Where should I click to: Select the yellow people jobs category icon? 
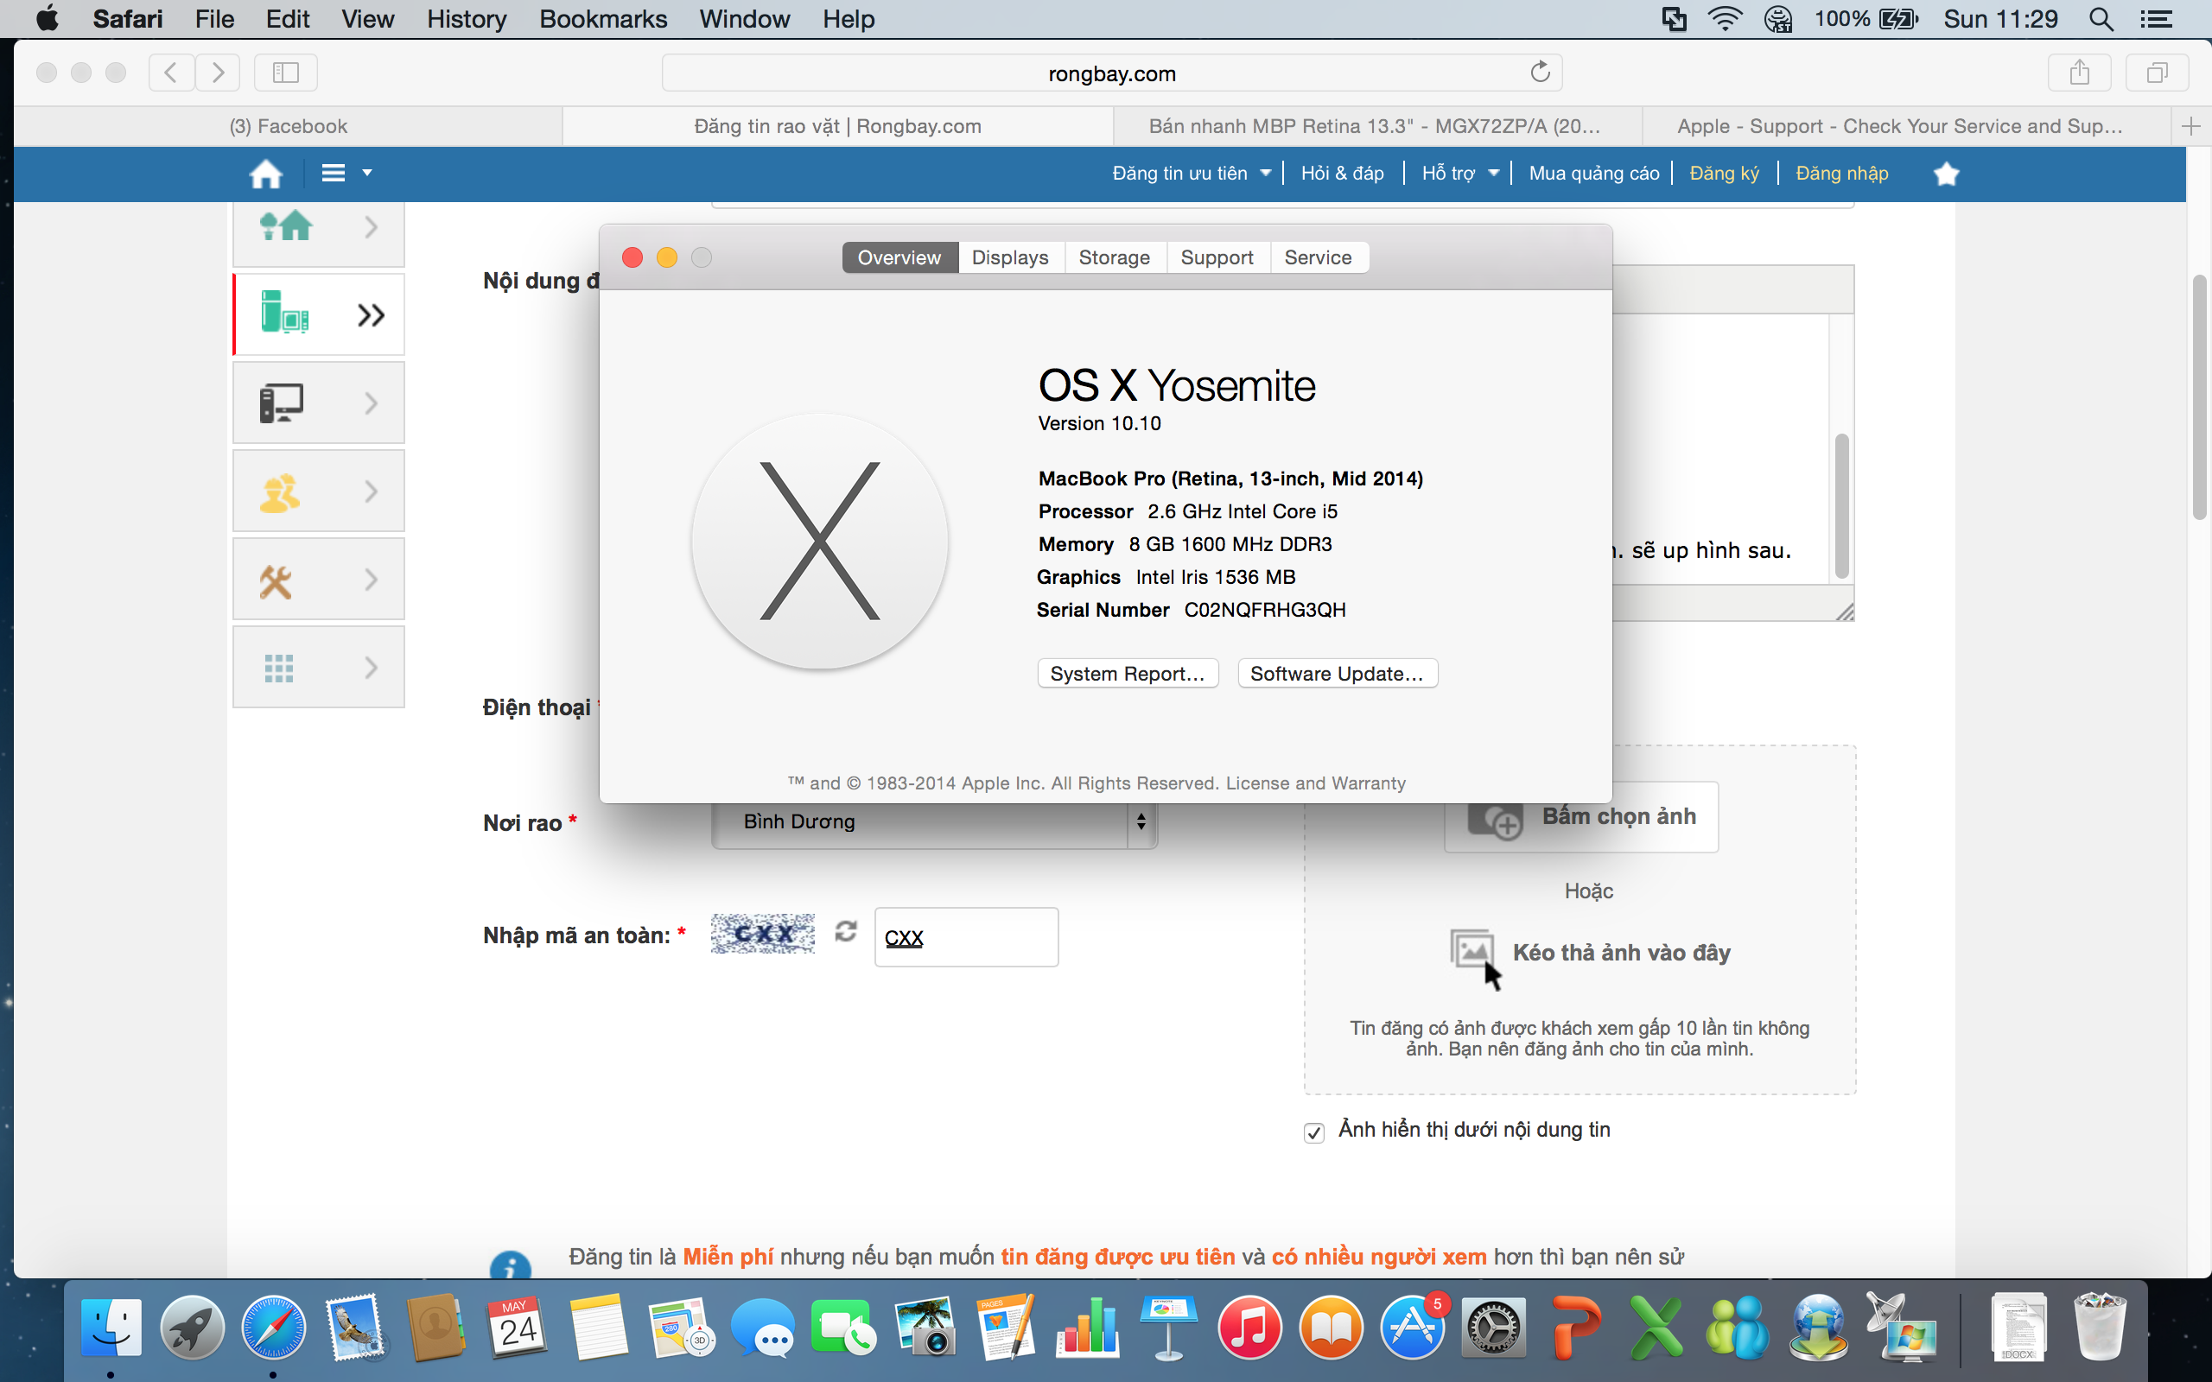coord(280,491)
